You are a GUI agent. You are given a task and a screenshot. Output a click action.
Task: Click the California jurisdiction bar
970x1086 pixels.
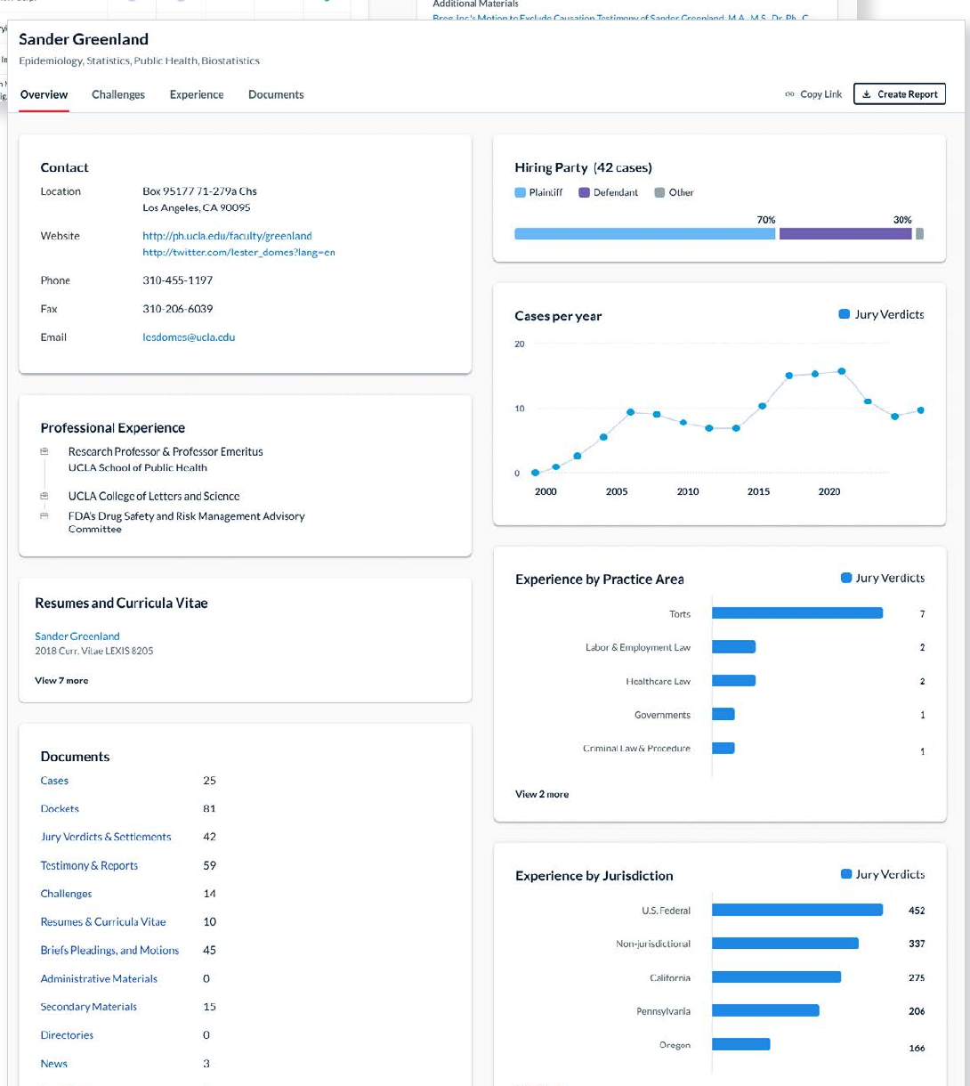[x=776, y=977]
